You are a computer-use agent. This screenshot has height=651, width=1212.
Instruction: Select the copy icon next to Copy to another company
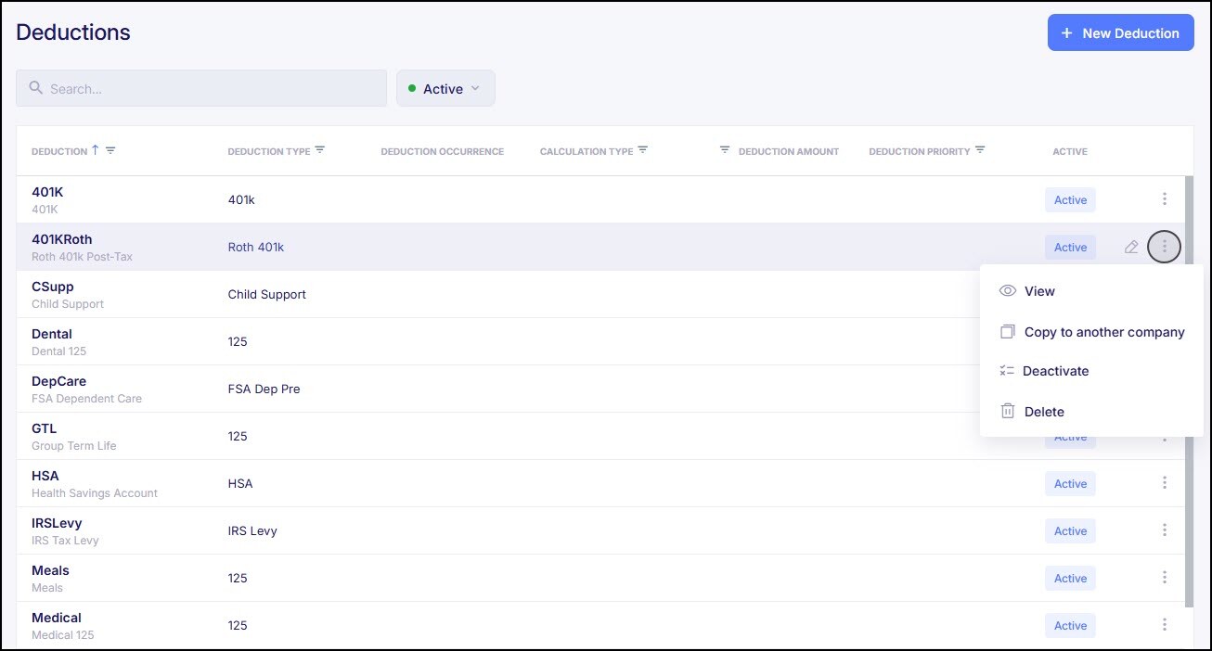click(x=1007, y=331)
